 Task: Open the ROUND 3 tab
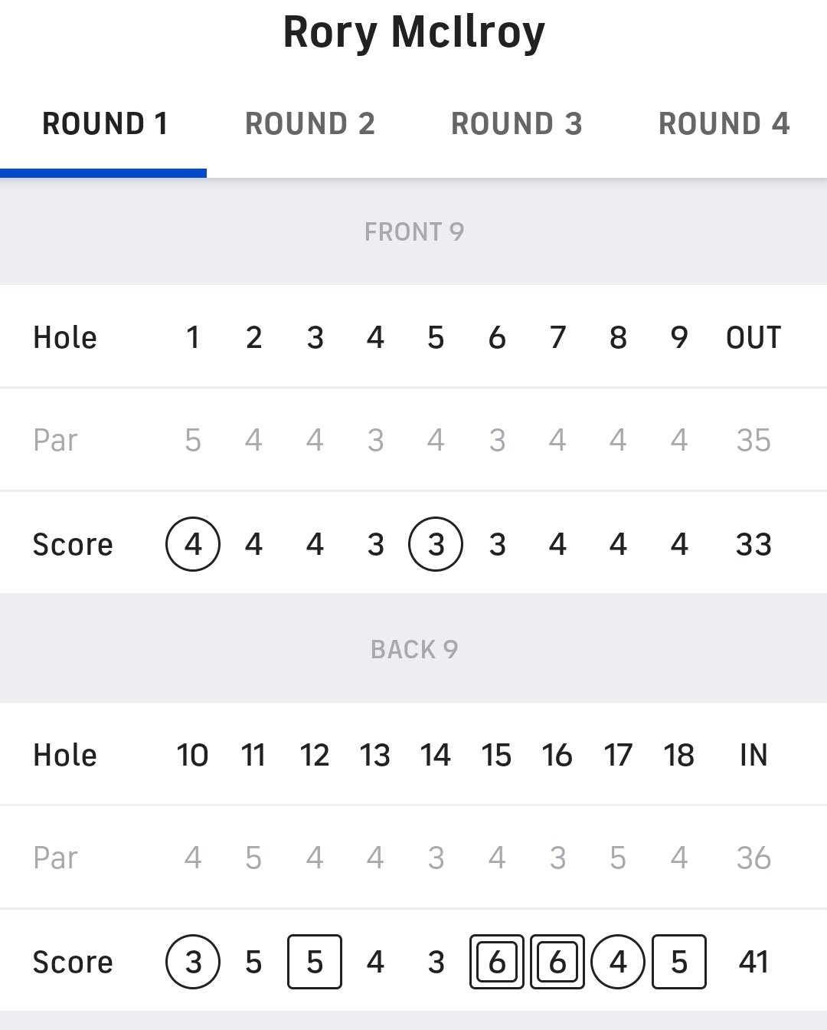click(517, 124)
